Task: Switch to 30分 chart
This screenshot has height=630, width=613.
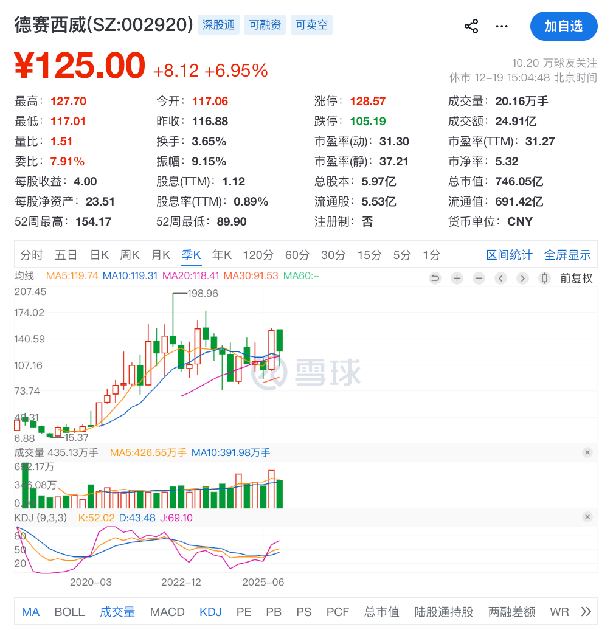Action: pos(333,255)
